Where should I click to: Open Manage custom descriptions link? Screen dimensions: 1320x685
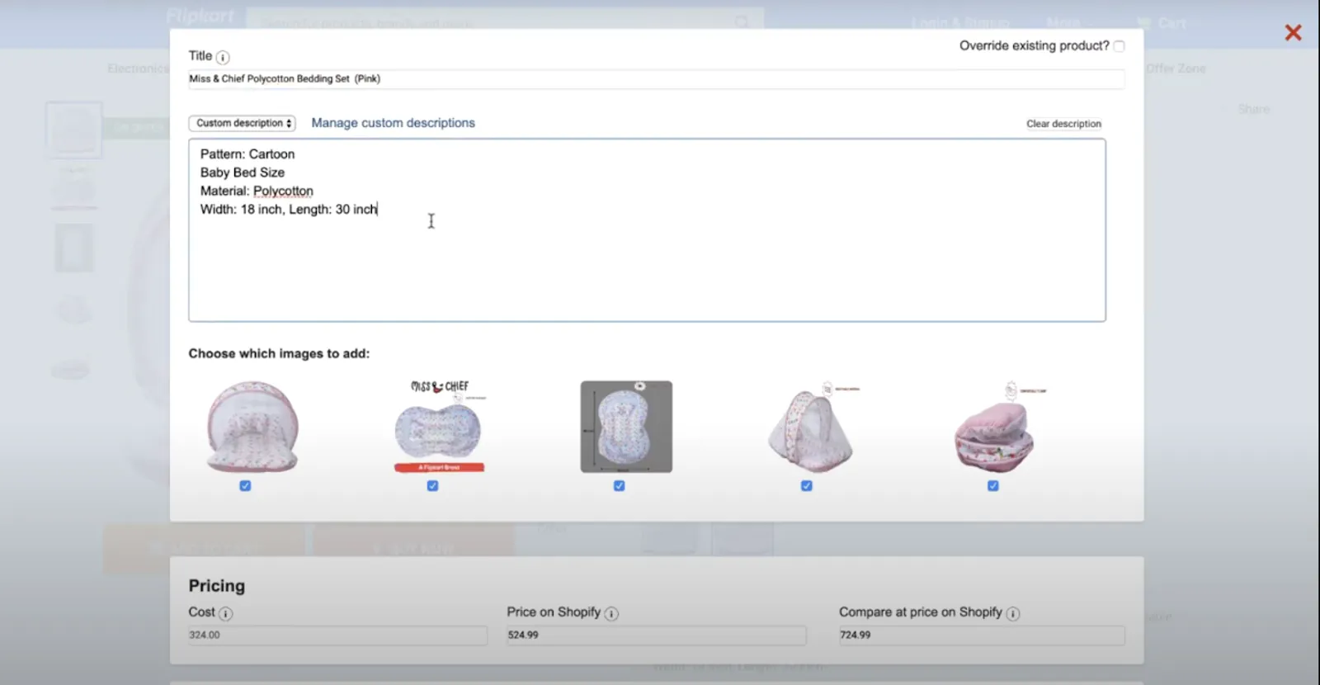pos(393,123)
